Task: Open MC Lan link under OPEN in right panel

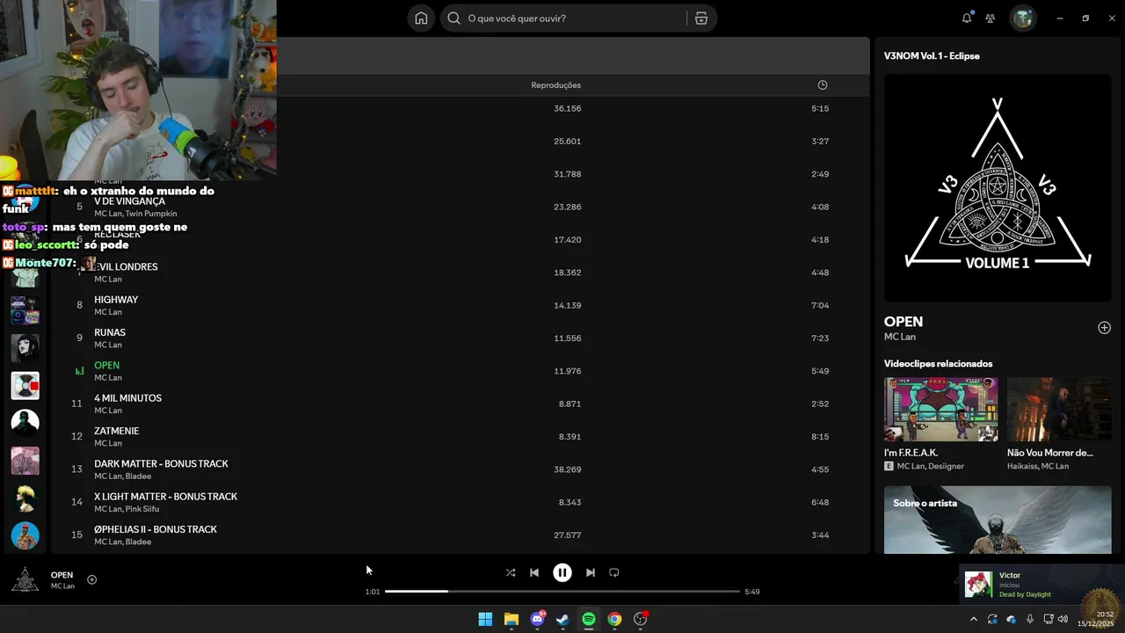Action: [900, 337]
